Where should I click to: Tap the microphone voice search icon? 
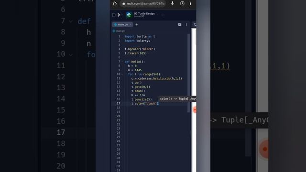click(173, 3)
